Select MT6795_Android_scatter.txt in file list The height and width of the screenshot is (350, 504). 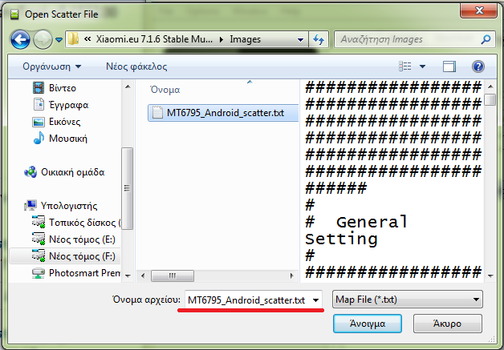click(223, 113)
